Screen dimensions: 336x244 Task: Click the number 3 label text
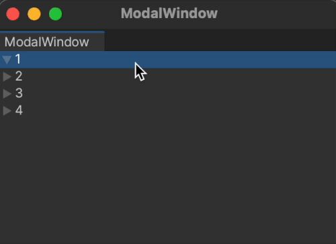19,93
